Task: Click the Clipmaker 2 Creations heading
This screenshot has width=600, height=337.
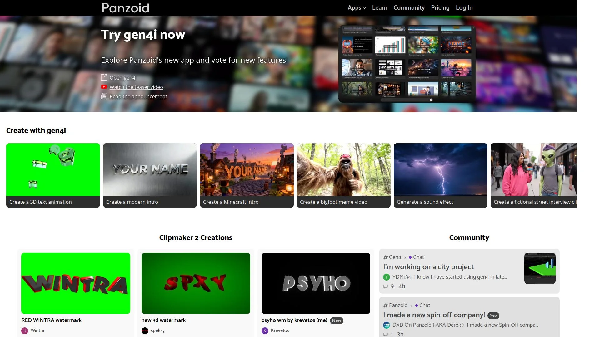Action: pos(196,237)
